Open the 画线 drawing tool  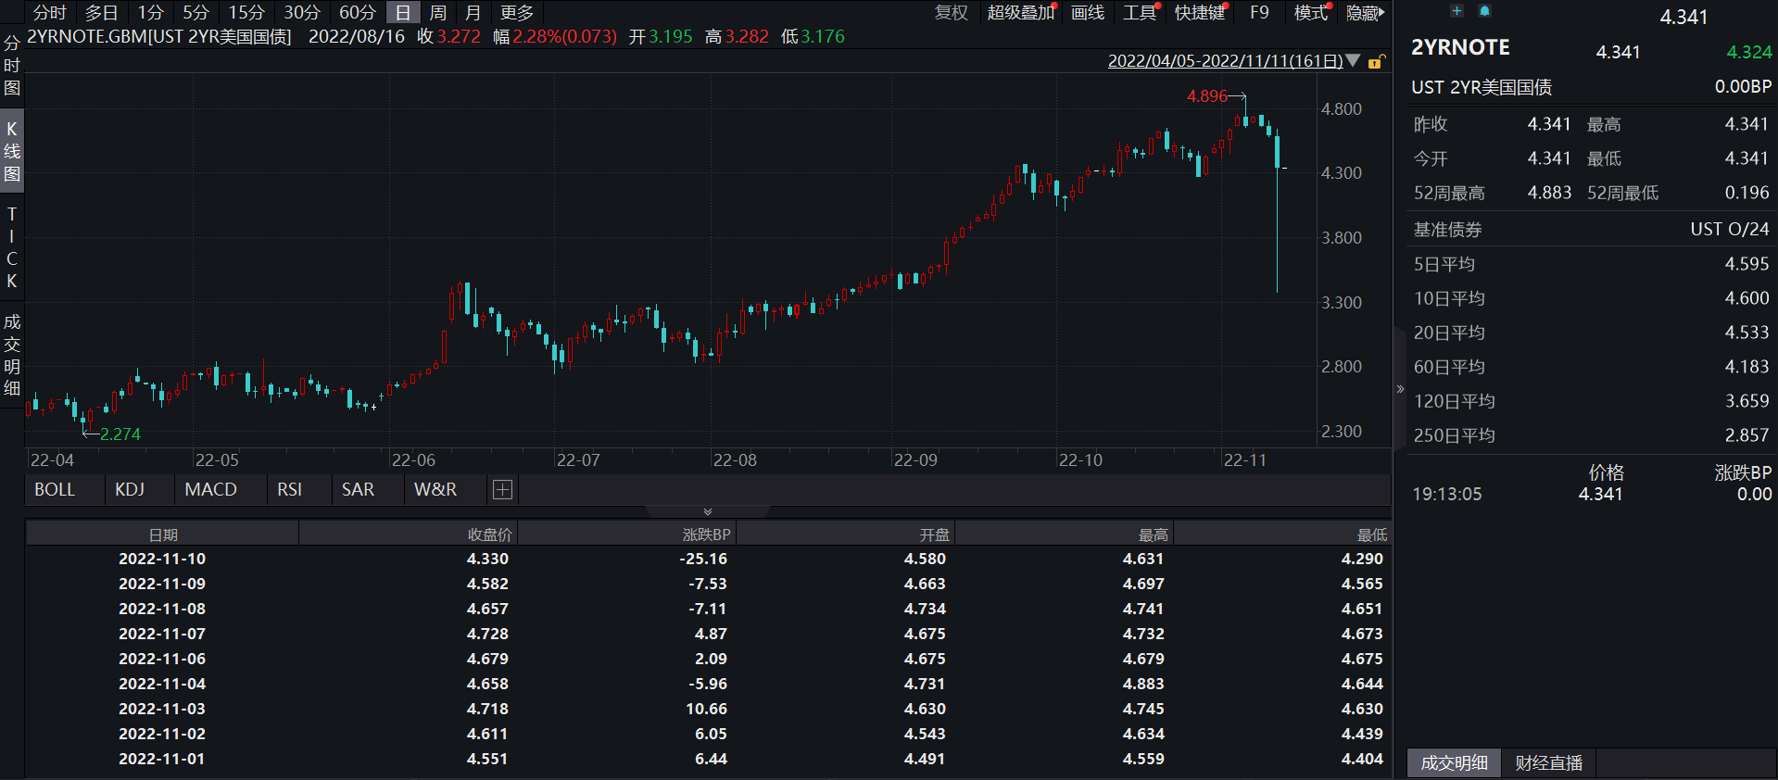point(1087,13)
